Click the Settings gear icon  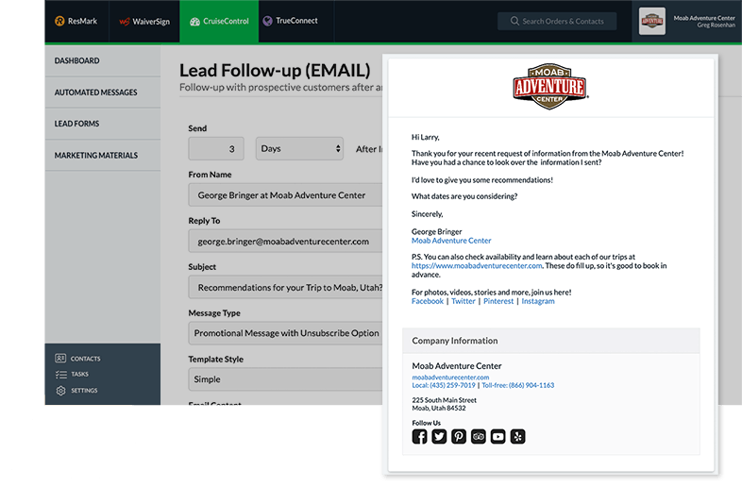(x=60, y=391)
